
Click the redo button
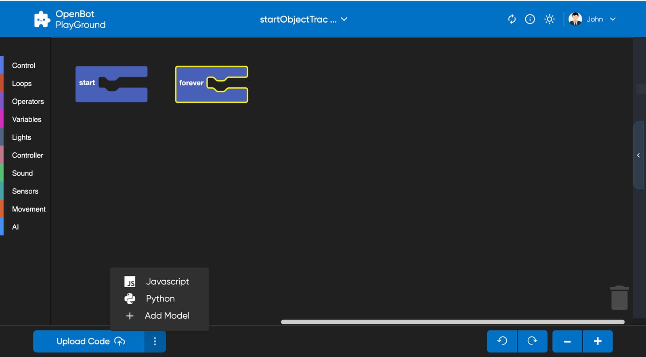(533, 341)
